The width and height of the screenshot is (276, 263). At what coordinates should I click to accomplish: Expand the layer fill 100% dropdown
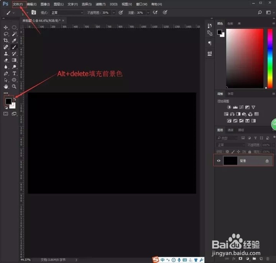pos(273,152)
